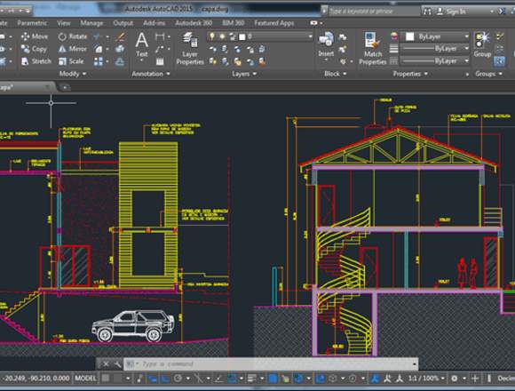Select the linear Dimension tool
The height and width of the screenshot is (391, 515).
tap(160, 36)
